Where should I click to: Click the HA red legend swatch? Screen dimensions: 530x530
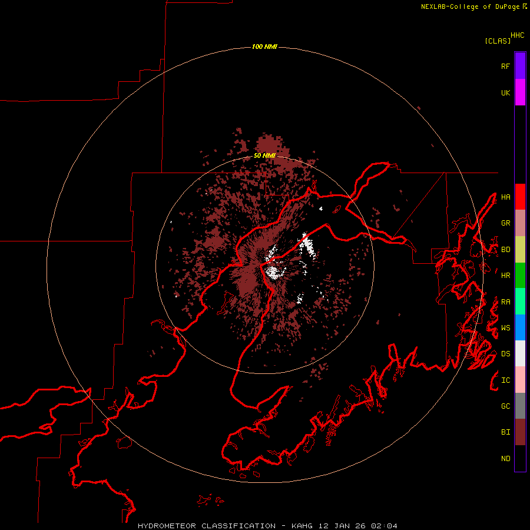coord(520,197)
